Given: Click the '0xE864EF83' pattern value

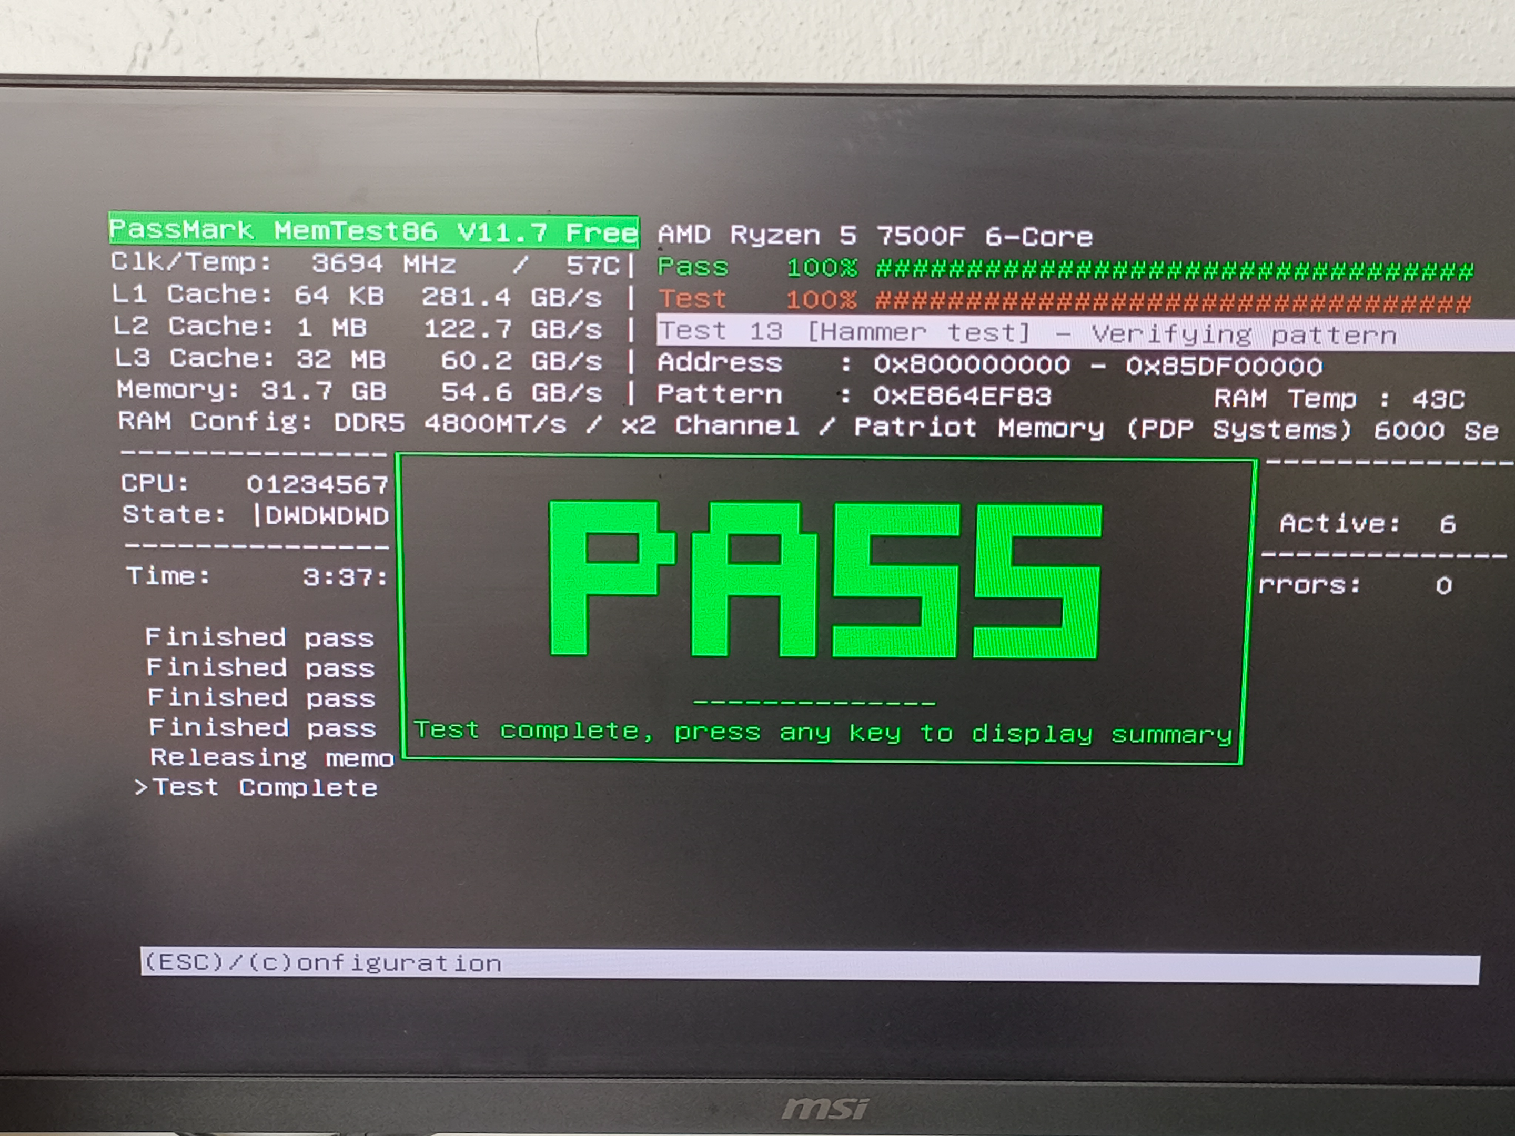Looking at the screenshot, I should 962,397.
